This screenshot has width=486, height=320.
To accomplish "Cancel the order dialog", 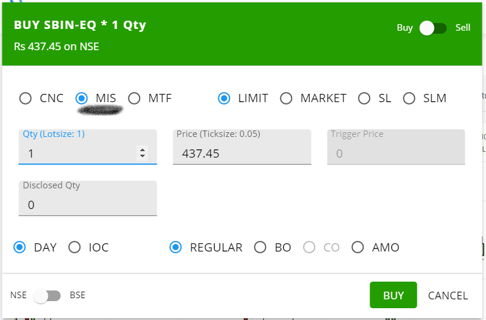I will tap(448, 296).
